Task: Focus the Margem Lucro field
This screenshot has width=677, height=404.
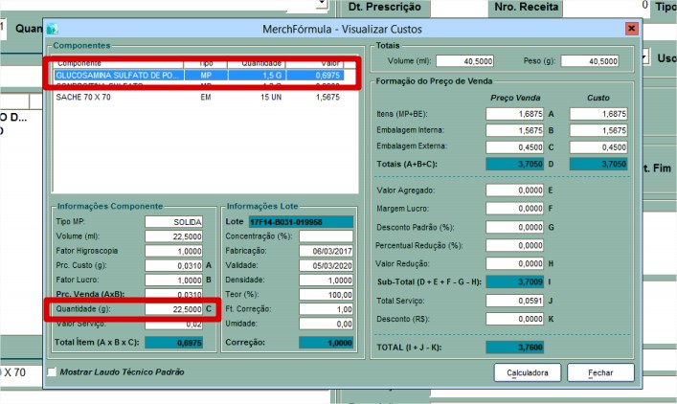Action: (515, 208)
